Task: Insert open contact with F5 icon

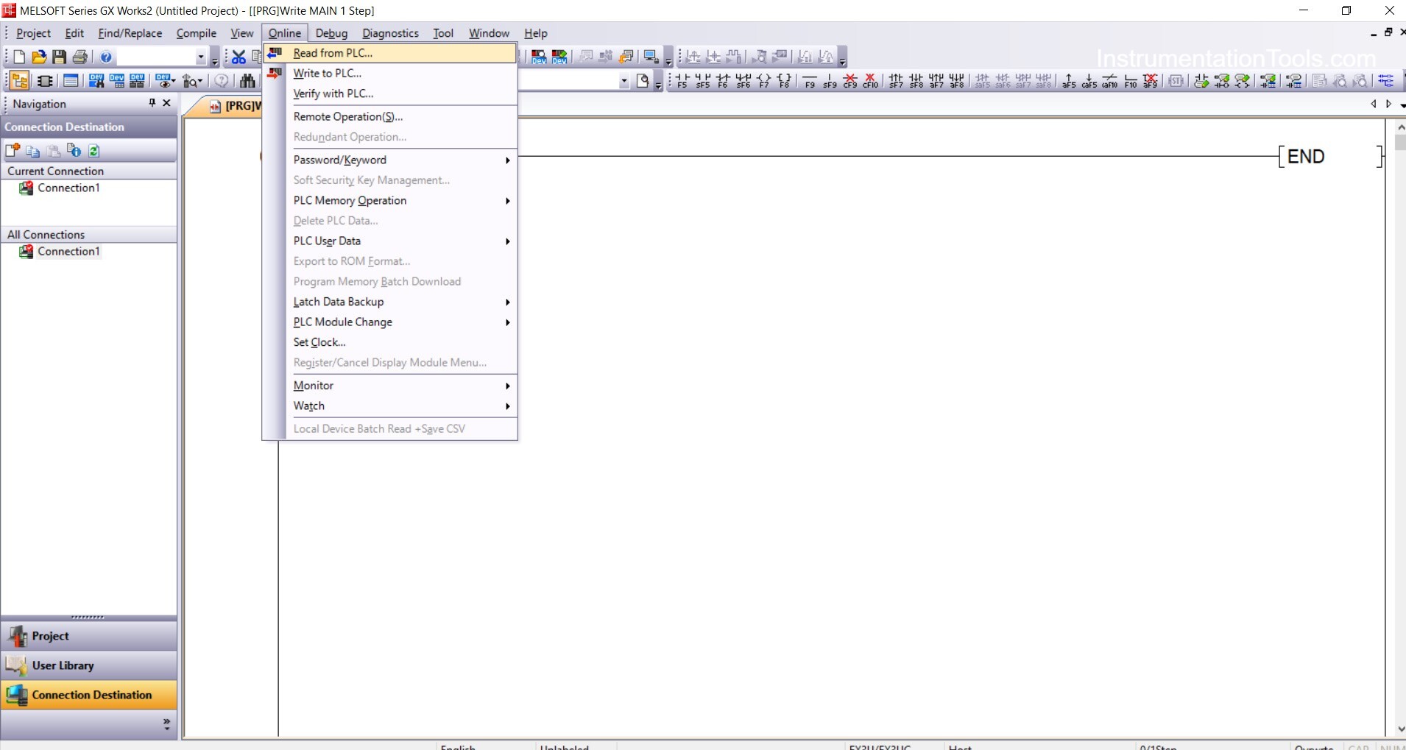Action: click(682, 81)
